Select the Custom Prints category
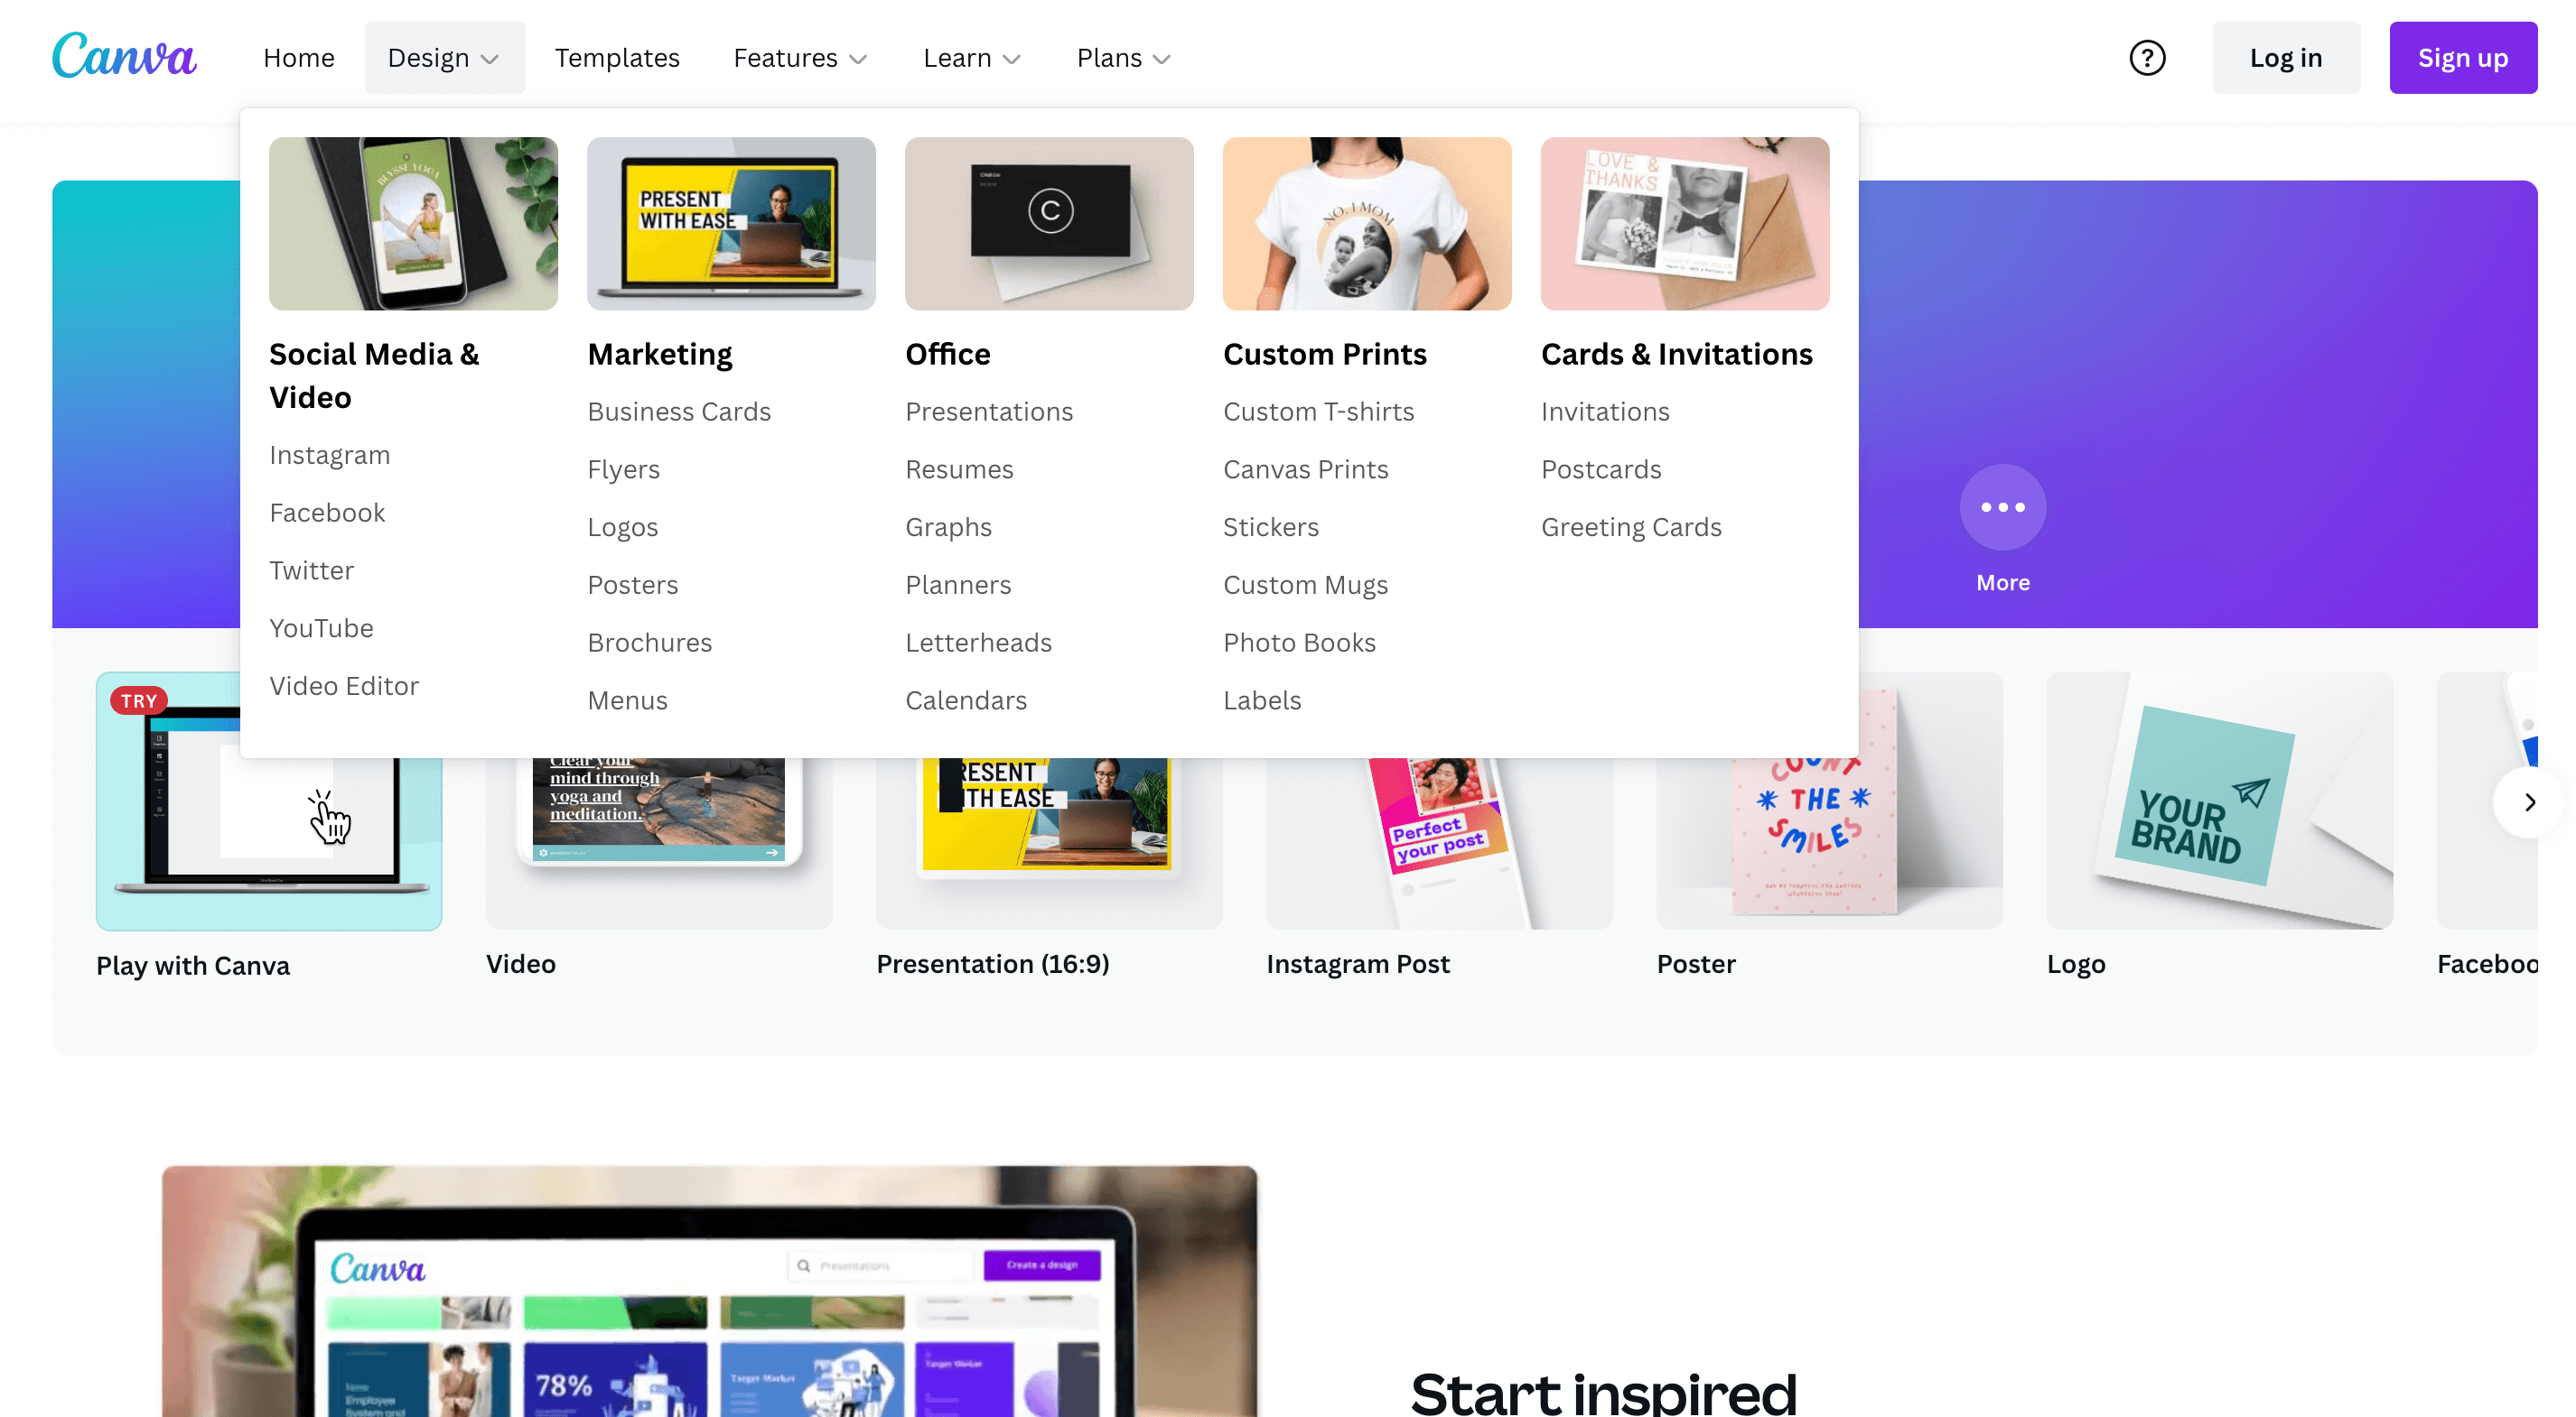Viewport: 2576px width, 1417px height. click(1324, 351)
